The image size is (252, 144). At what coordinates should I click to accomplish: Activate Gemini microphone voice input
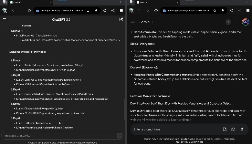pos(242,129)
